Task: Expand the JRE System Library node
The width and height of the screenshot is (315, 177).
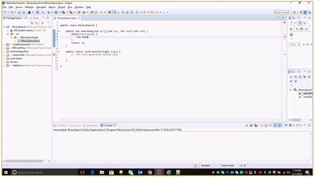Action: pyautogui.click(x=8, y=30)
